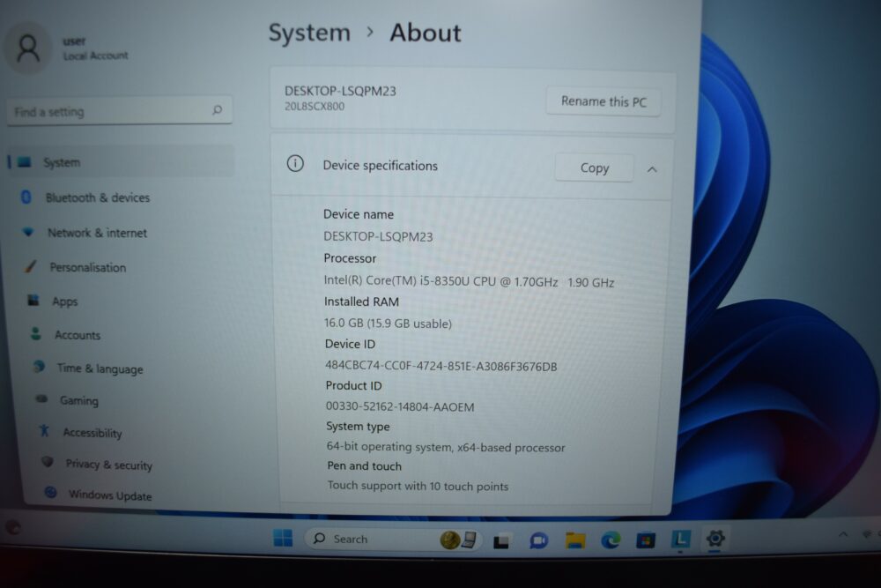Image resolution: width=881 pixels, height=588 pixels.
Task: Click the magnifier icon in settings search
Action: [218, 109]
